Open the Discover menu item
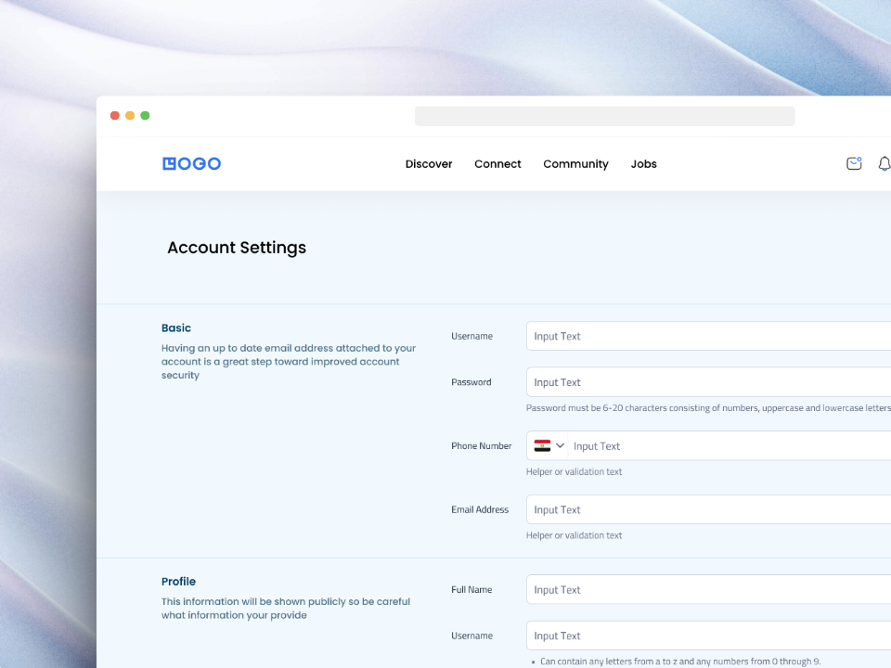 429,164
